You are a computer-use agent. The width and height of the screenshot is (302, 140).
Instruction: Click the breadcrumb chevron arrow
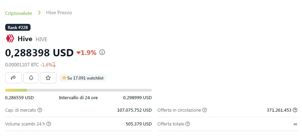click(x=39, y=13)
